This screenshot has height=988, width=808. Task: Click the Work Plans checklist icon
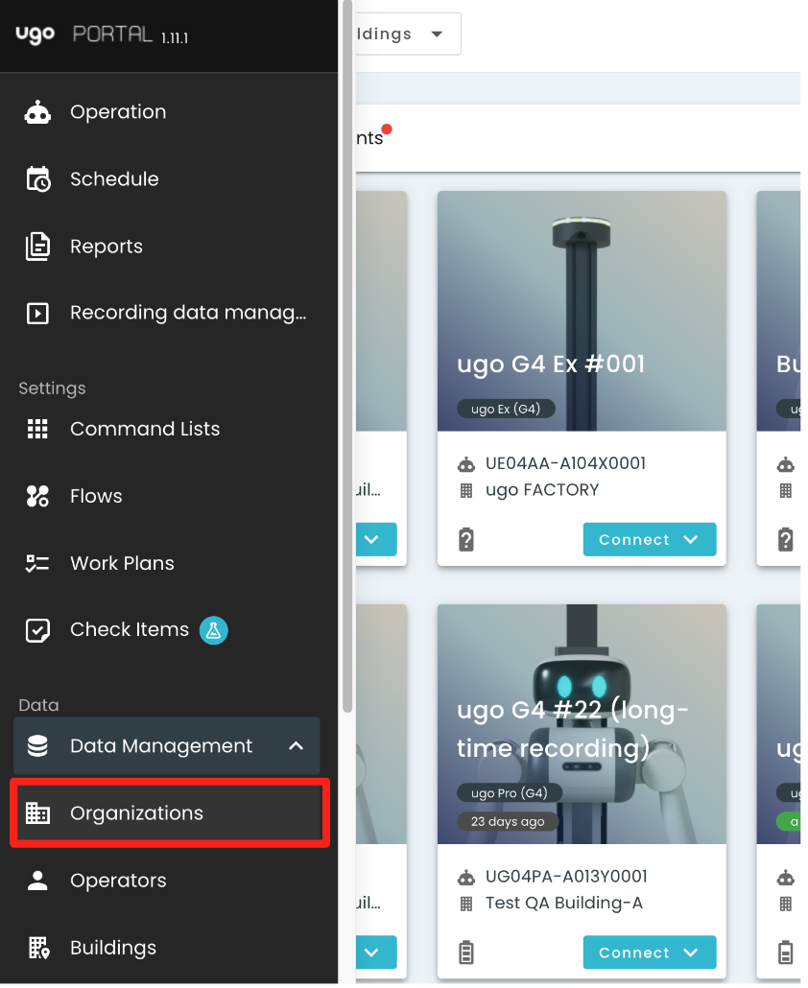tap(37, 563)
